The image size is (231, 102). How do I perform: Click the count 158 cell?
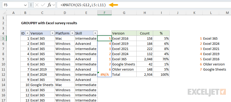pos(145,38)
